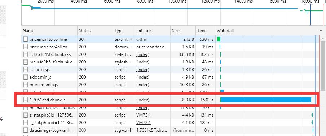Image resolution: width=326 pixels, height=136 pixels.
Task: Click the vertical scrollbar thumb of request list
Action: [323, 66]
